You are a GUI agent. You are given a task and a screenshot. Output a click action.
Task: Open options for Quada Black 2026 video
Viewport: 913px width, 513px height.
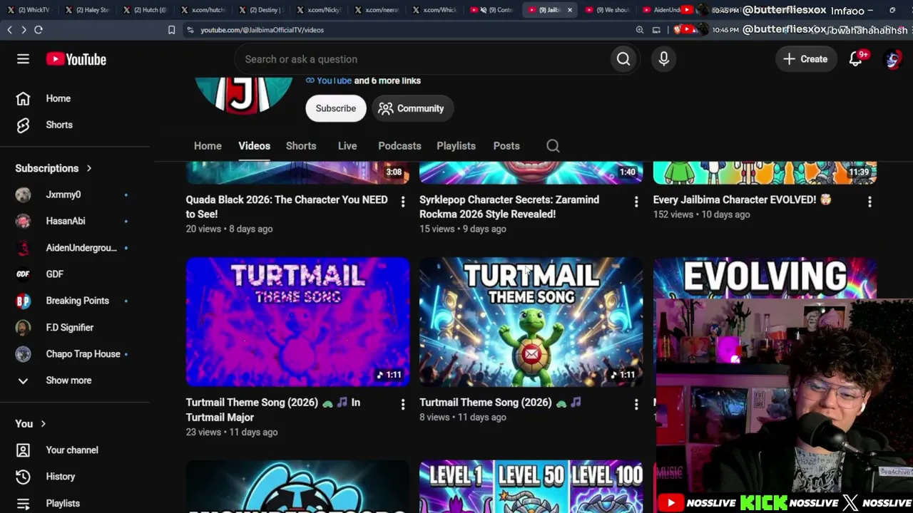point(403,202)
